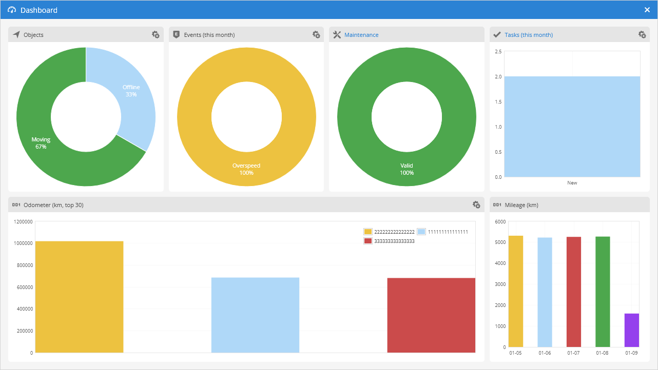Close the Dashboard window

tap(647, 10)
